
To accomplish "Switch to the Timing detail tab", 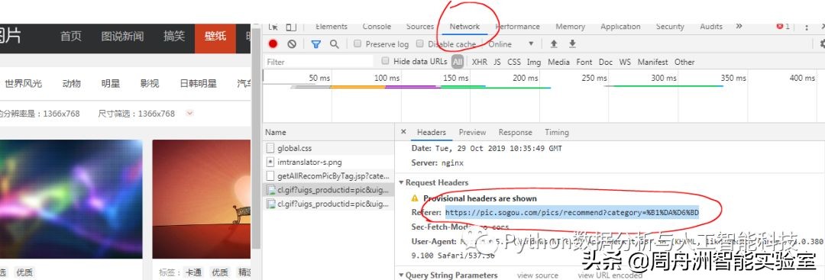I will coord(557,133).
